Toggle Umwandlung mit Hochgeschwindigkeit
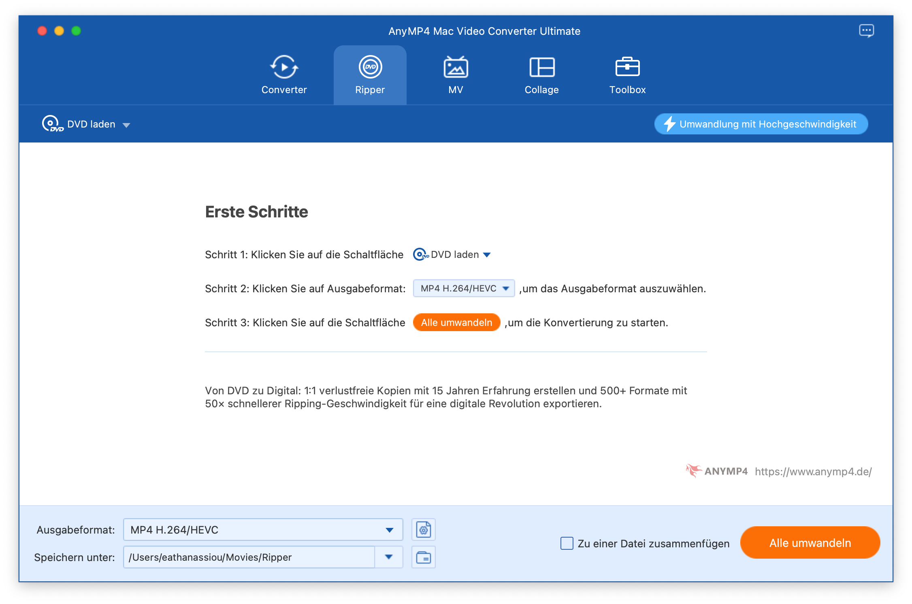The image size is (912, 604). point(761,124)
